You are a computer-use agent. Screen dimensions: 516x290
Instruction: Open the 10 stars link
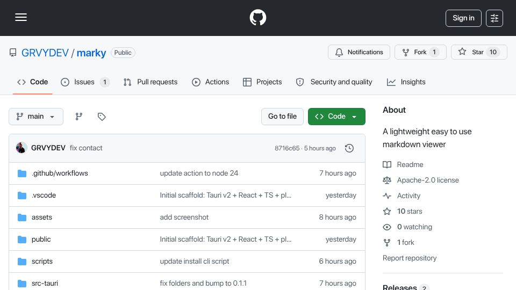[x=410, y=212]
